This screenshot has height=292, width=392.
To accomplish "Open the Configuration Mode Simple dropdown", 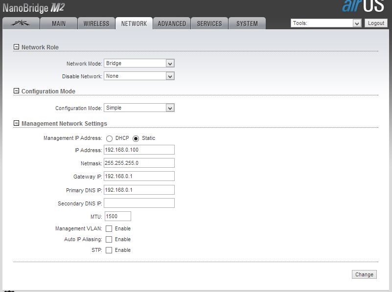I will 139,108.
